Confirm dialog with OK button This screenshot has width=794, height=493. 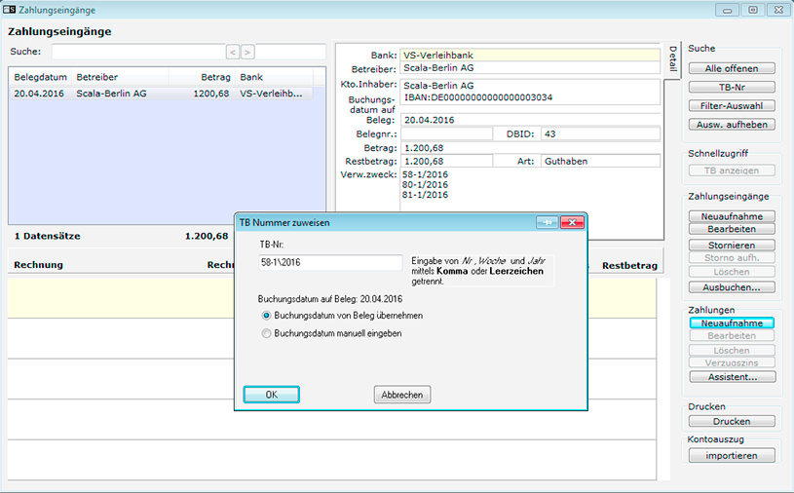click(x=271, y=395)
